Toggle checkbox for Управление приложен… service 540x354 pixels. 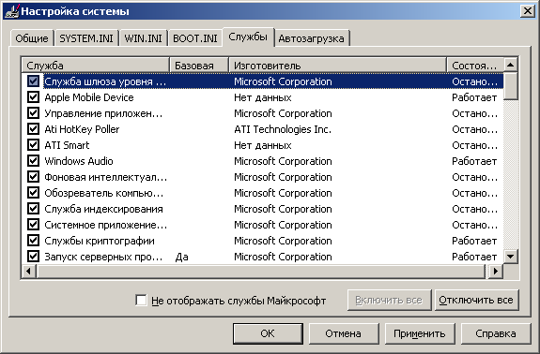33,113
